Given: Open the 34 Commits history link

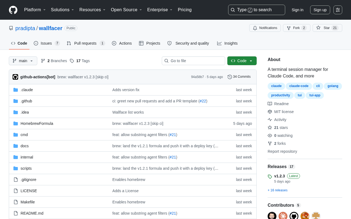Looking at the screenshot, I should [x=239, y=77].
